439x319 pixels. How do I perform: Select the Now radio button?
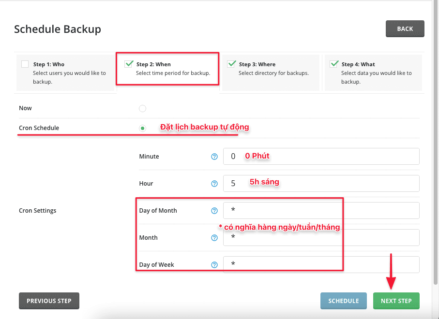click(142, 108)
